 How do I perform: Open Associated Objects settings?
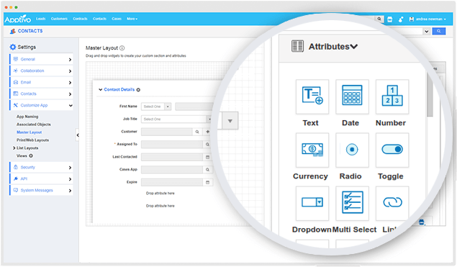(34, 125)
